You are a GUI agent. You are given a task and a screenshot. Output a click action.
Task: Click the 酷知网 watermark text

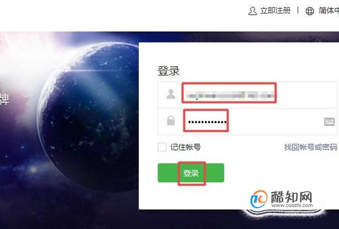(x=291, y=196)
